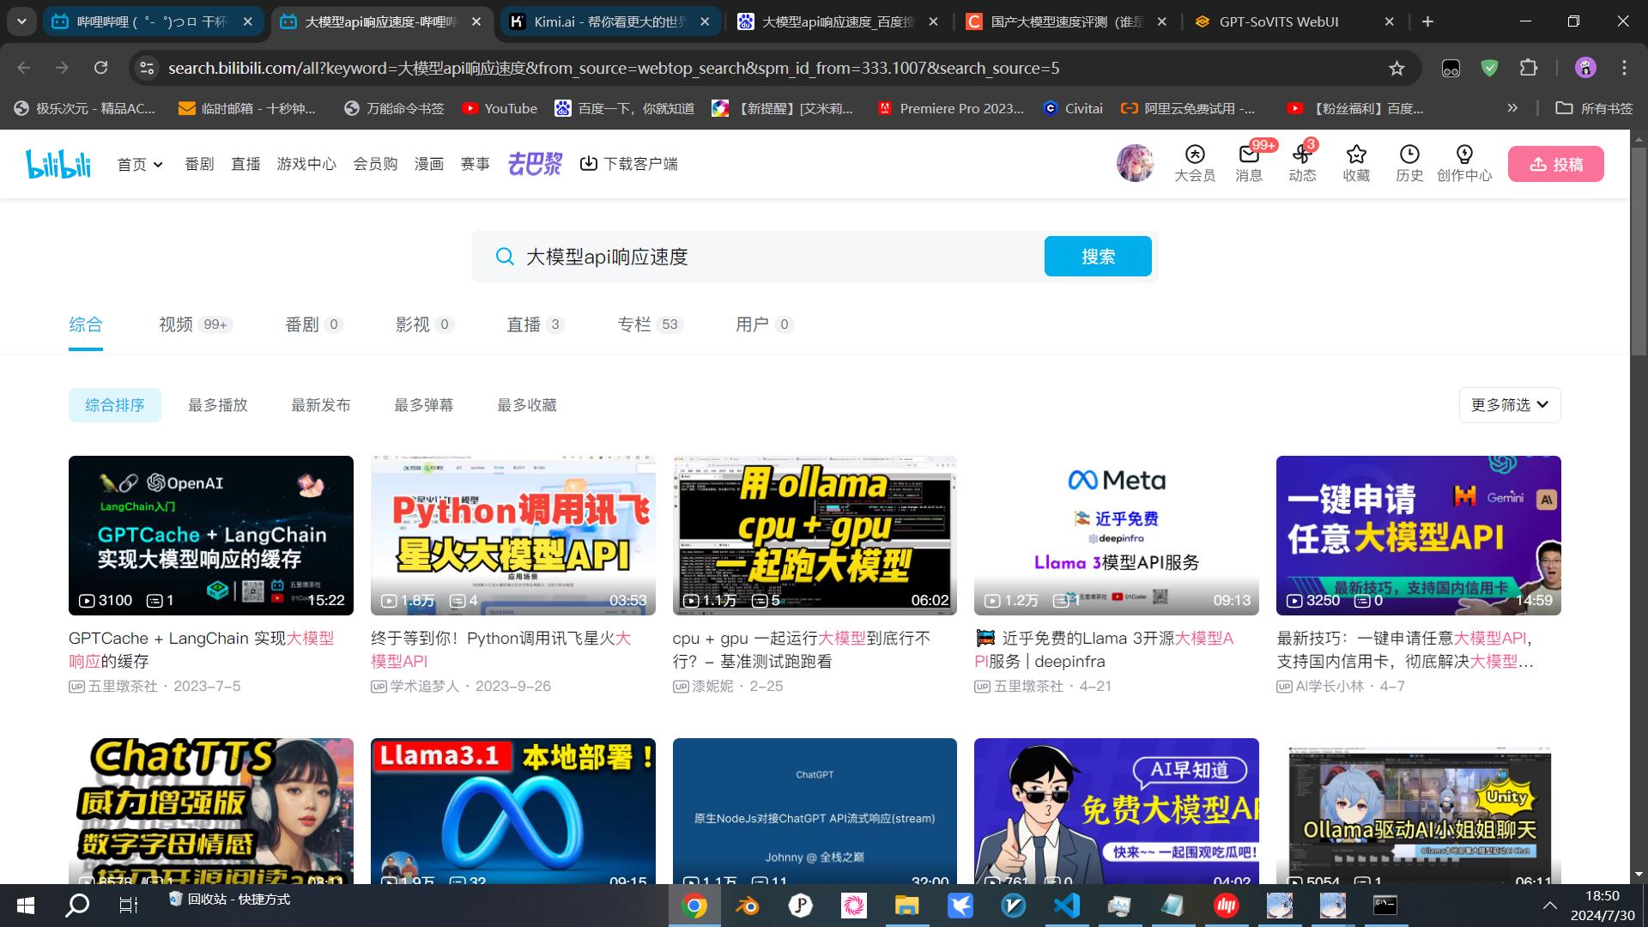Screen dimensions: 1648x927
Task: Bookmark this page with the star icon
Action: [1397, 68]
